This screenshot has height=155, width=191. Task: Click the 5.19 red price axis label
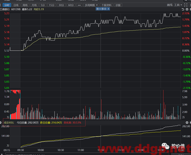[7, 26]
